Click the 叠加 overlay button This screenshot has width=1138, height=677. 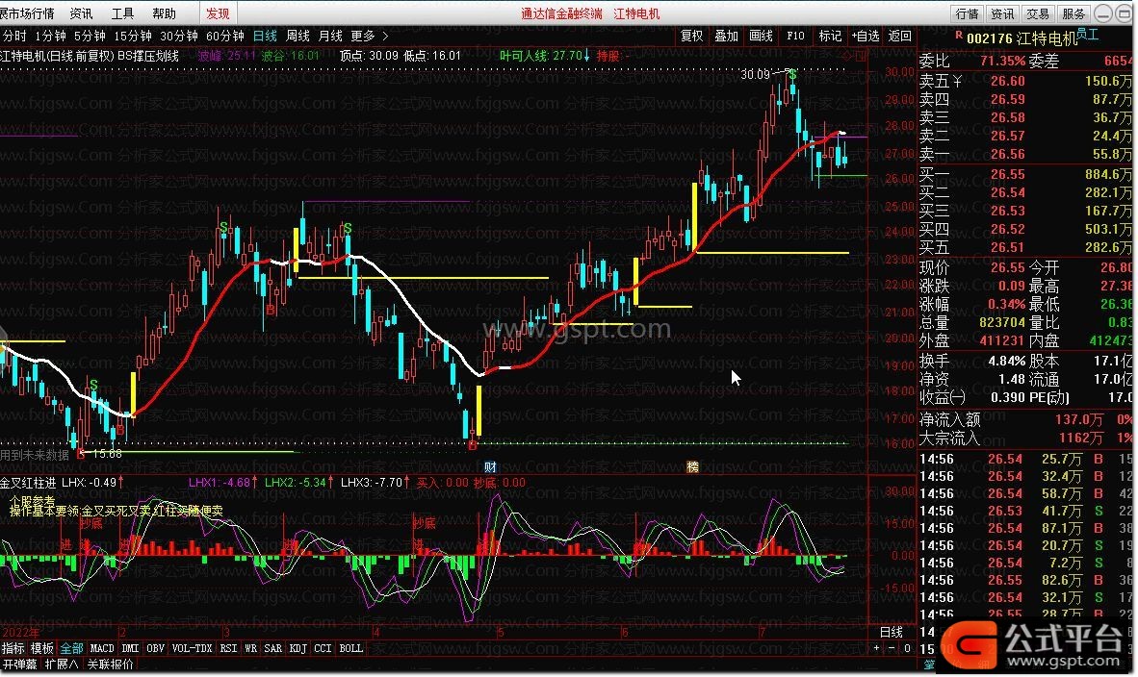[x=726, y=36]
